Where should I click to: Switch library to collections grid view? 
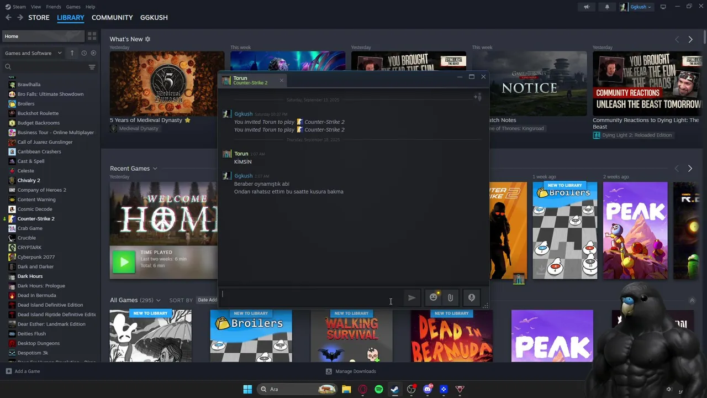[x=92, y=36]
